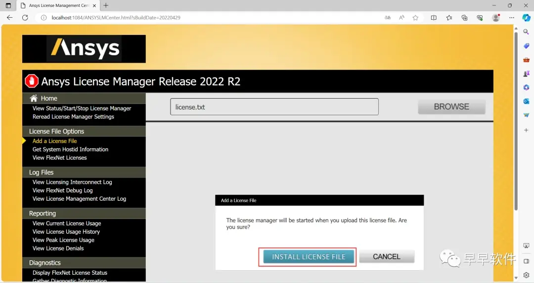
Task: Click INSTALL LICENSE FILE button
Action: click(309, 257)
